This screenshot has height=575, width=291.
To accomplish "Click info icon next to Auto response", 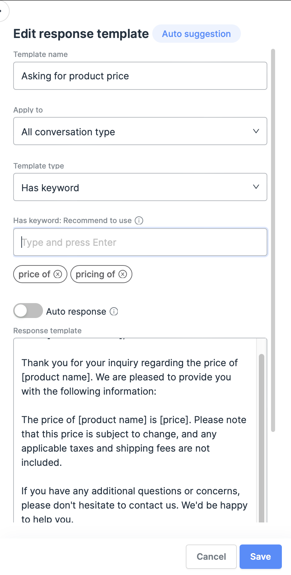I will coord(114,312).
